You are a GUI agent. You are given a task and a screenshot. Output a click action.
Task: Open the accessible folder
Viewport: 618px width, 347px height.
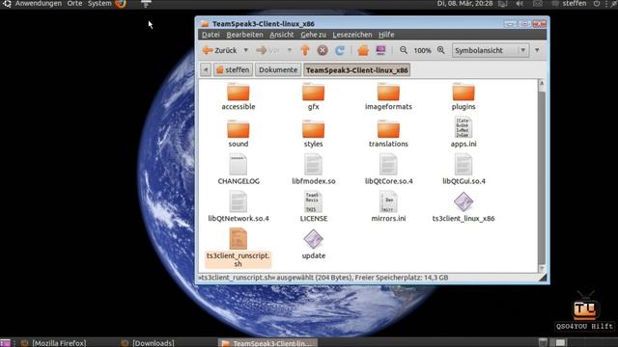click(239, 96)
